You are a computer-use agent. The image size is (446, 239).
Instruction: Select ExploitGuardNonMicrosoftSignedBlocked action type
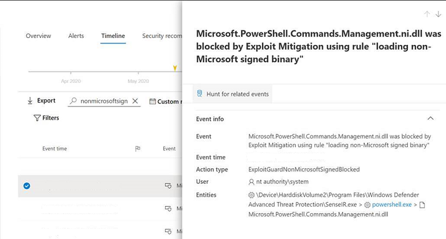point(304,169)
